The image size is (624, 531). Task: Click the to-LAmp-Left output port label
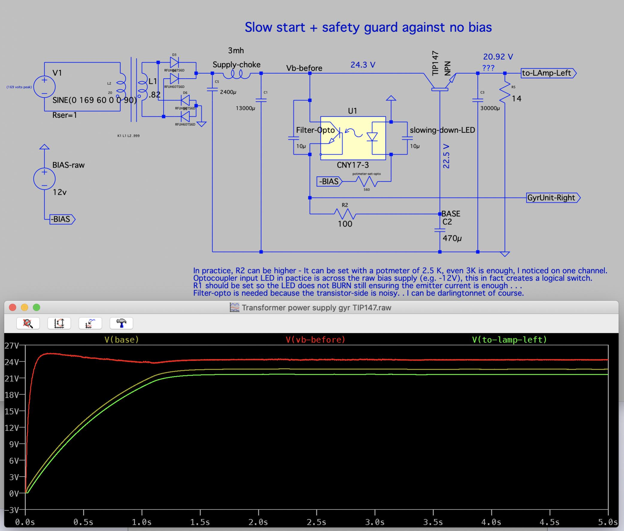[548, 73]
